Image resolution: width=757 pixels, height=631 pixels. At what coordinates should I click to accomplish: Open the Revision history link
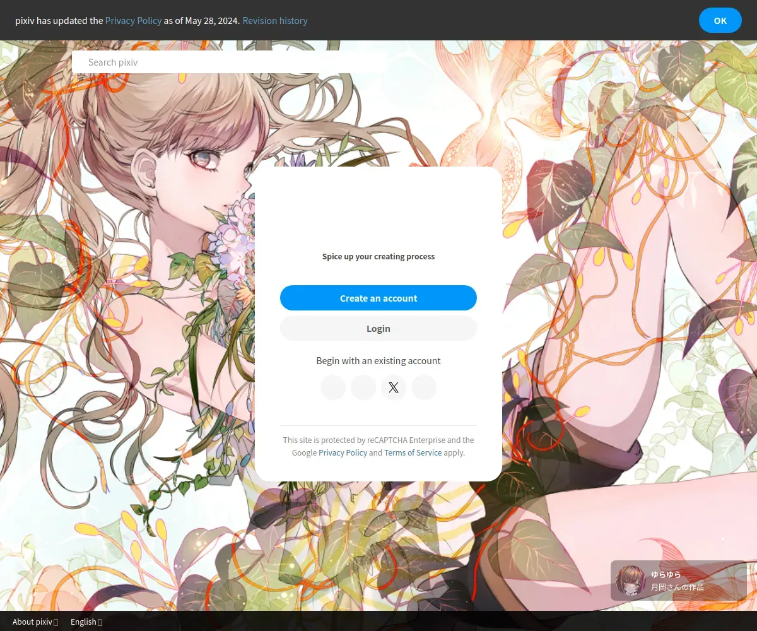tap(275, 20)
